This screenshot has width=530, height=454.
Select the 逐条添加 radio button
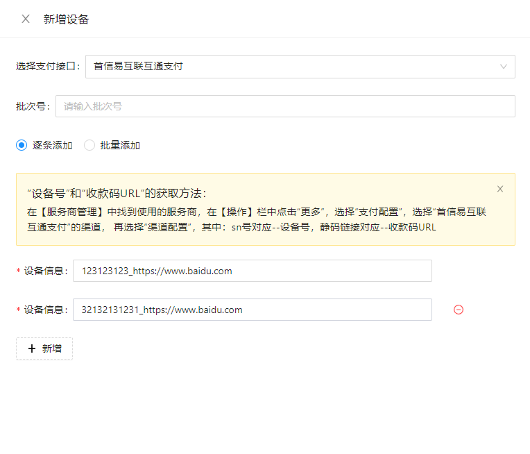[22, 145]
